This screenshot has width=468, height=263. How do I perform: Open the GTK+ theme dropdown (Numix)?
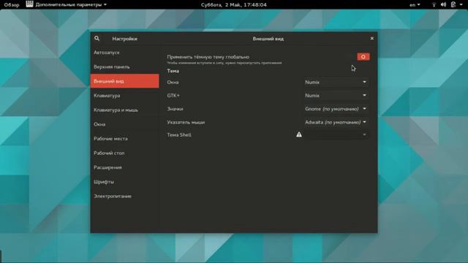tap(336, 96)
